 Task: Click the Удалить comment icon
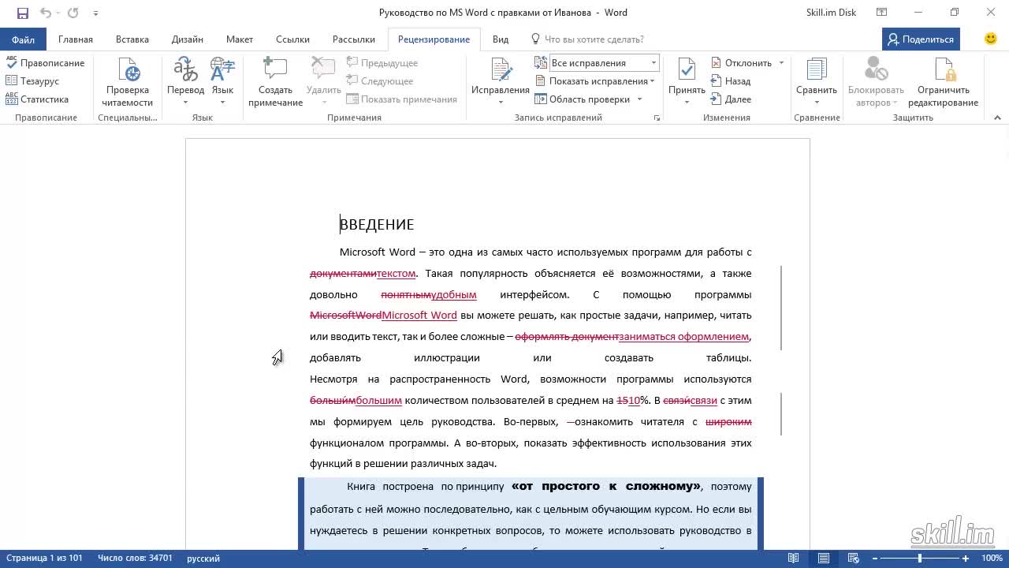coord(323,69)
